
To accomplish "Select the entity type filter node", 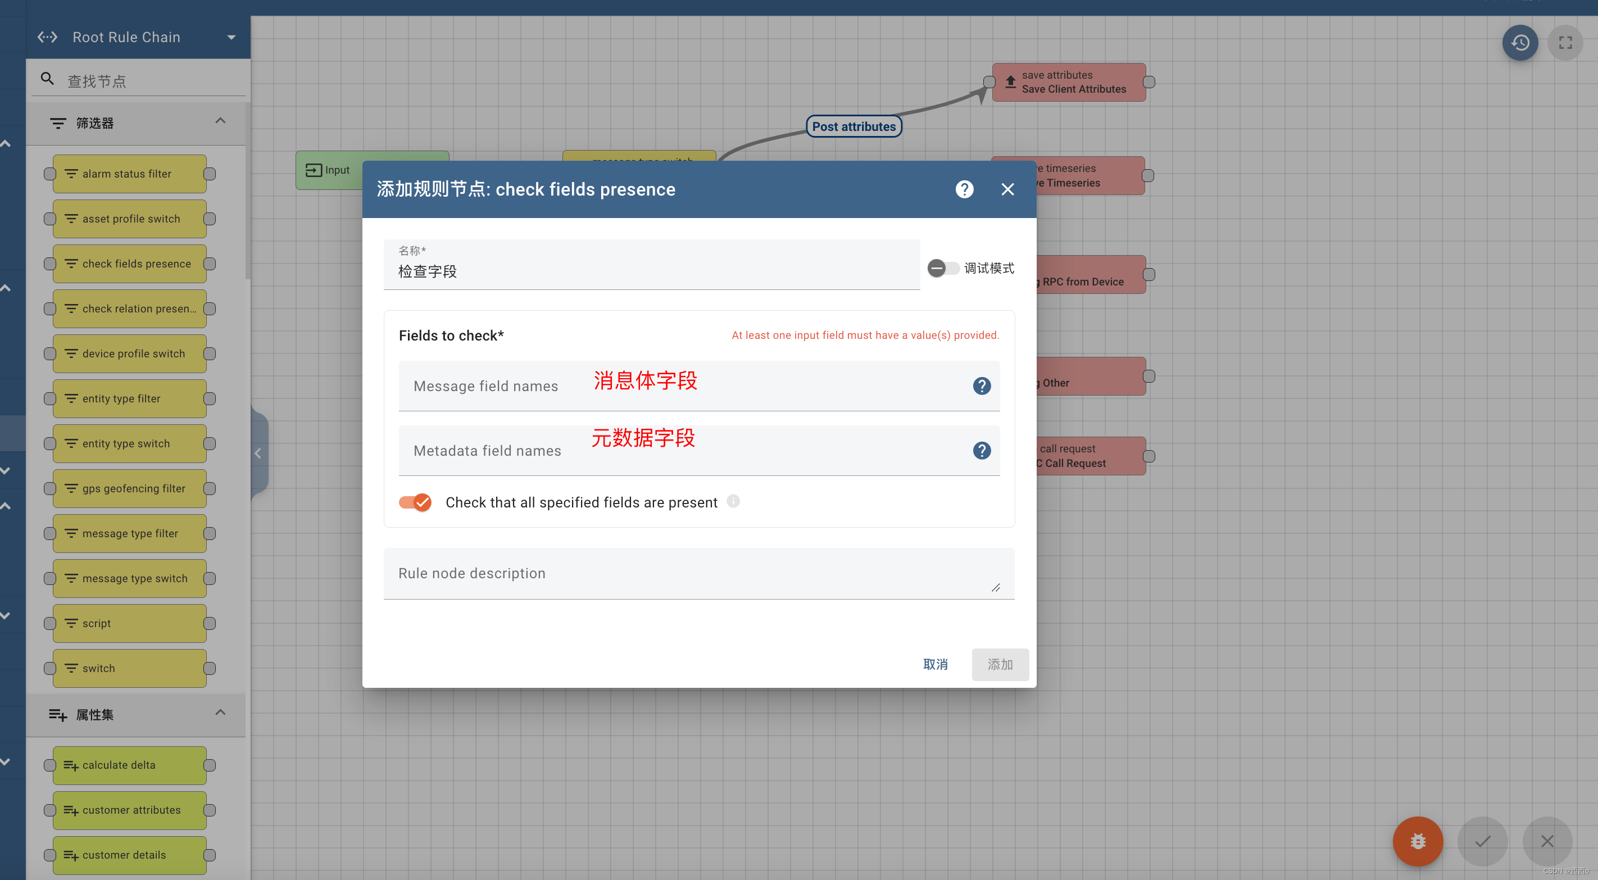I will coord(130,398).
